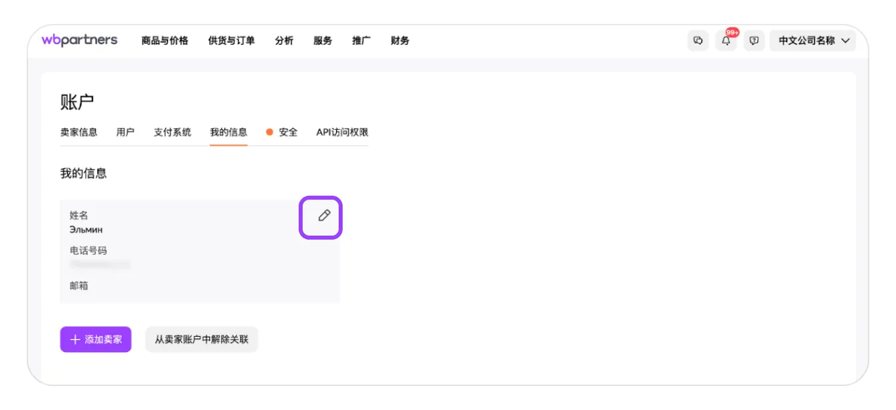Image resolution: width=896 pixels, height=410 pixels.
Task: Click the wbpartners logo
Action: [x=79, y=40]
